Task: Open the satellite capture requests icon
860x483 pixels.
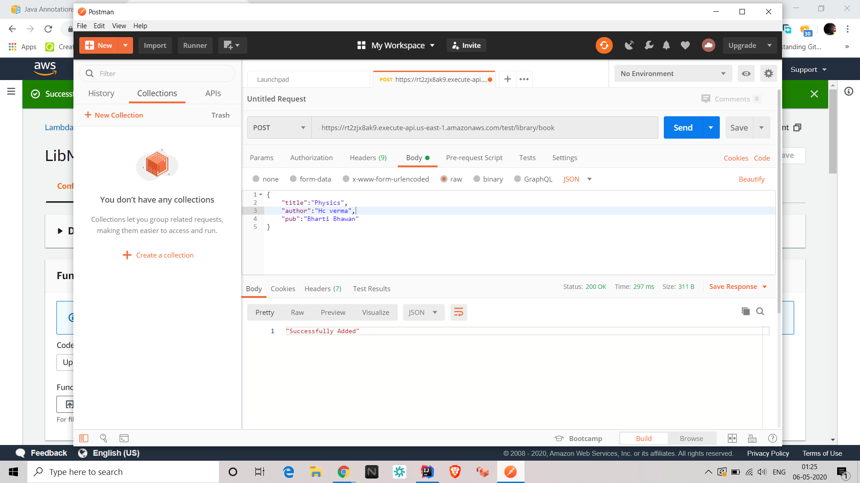Action: coord(629,45)
